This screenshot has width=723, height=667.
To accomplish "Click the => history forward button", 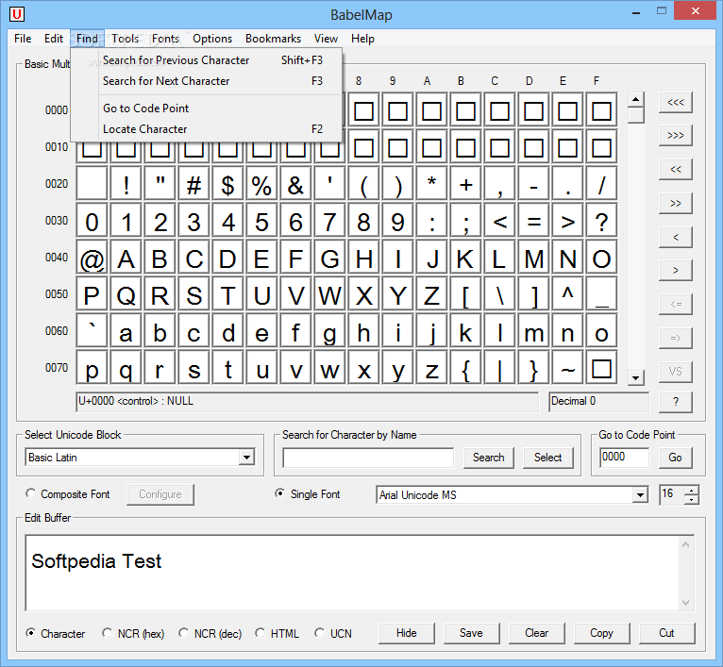I will tap(676, 338).
